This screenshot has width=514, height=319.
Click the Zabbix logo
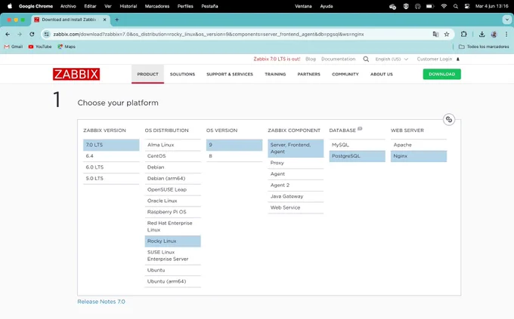coord(76,74)
